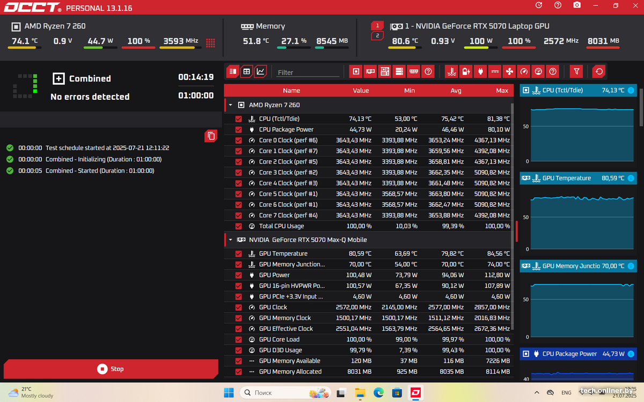Collapse the NVIDIA GeForce RTX 5070 Max-Q group
Screen dimensions: 644x402
pos(231,240)
